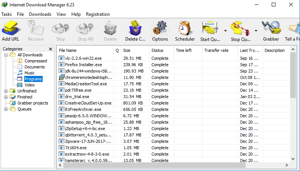The image size is (300, 171).
Task: Sort by the Last Try column header
Action: coord(250,50)
